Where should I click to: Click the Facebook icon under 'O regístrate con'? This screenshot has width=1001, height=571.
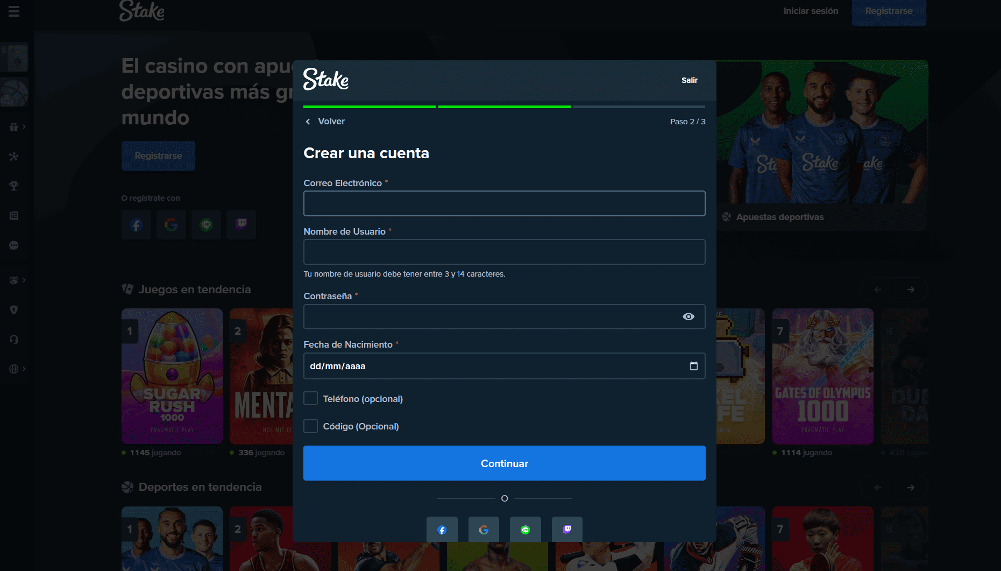(136, 225)
